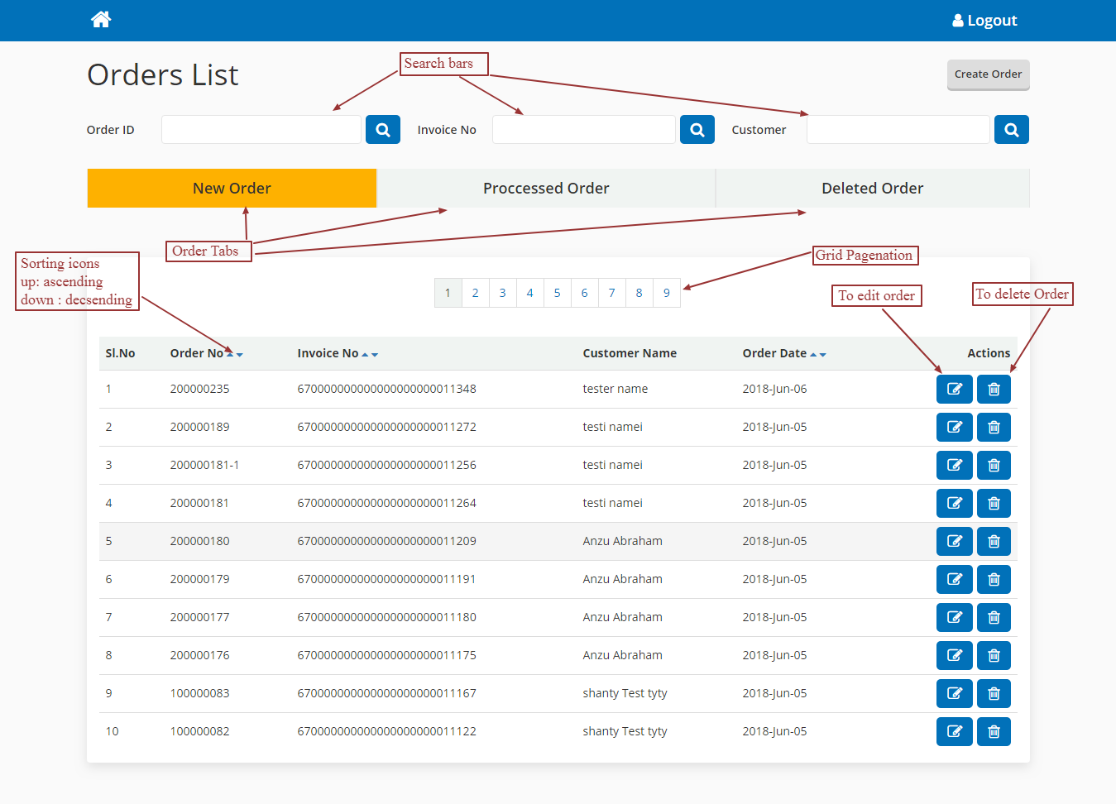Viewport: 1116px width, 804px height.
Task: Edit order 200000180 using its edit icon
Action: pos(954,542)
